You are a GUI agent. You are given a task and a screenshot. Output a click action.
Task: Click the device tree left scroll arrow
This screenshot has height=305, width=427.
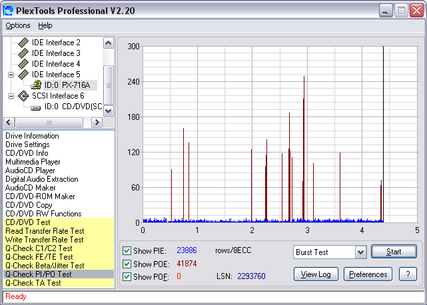(9, 123)
